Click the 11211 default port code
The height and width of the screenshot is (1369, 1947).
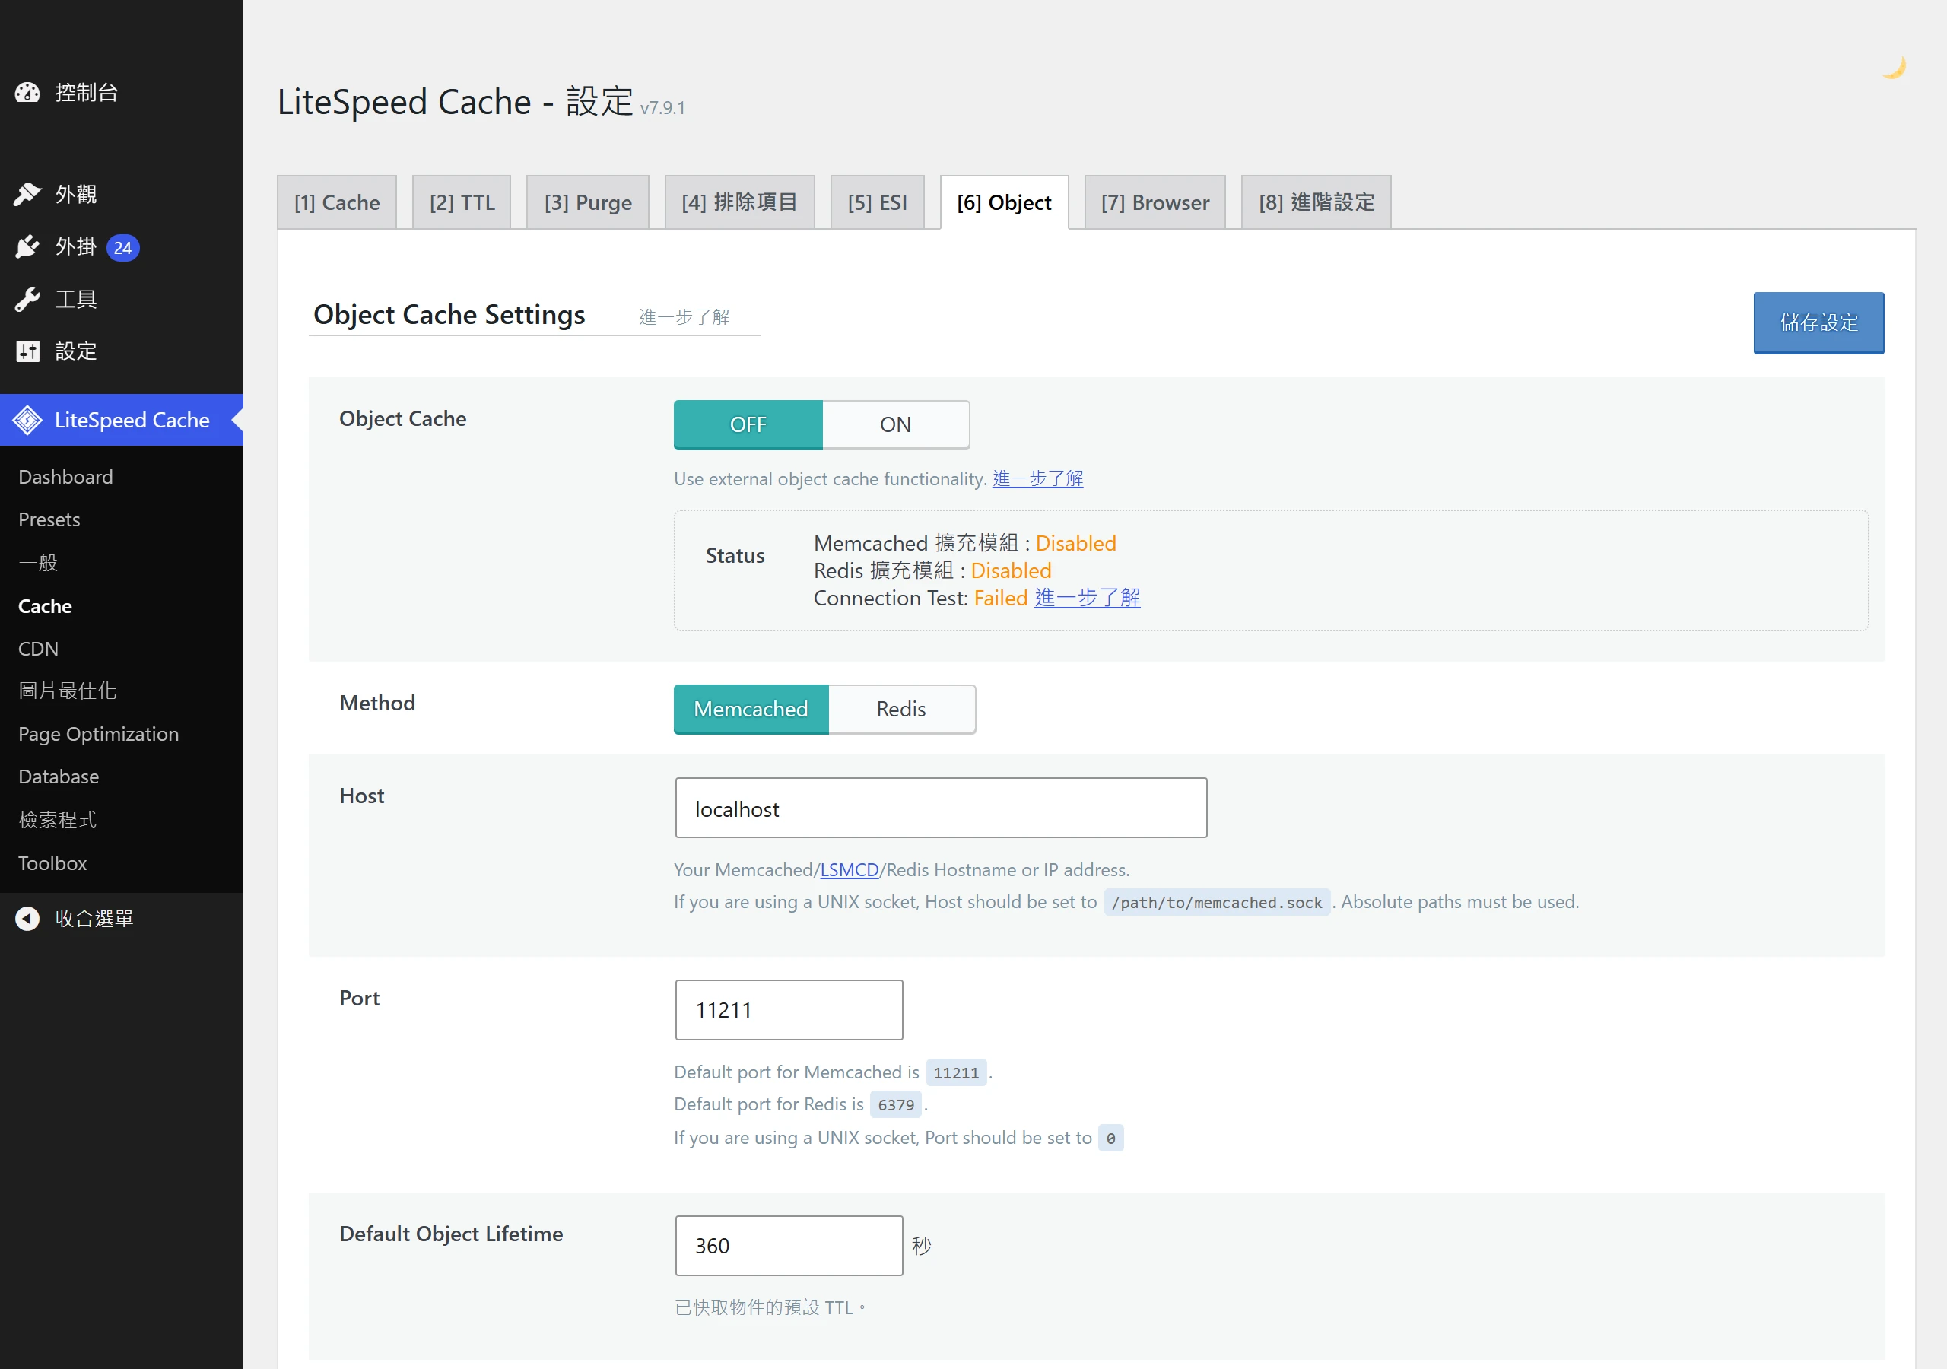point(956,1073)
